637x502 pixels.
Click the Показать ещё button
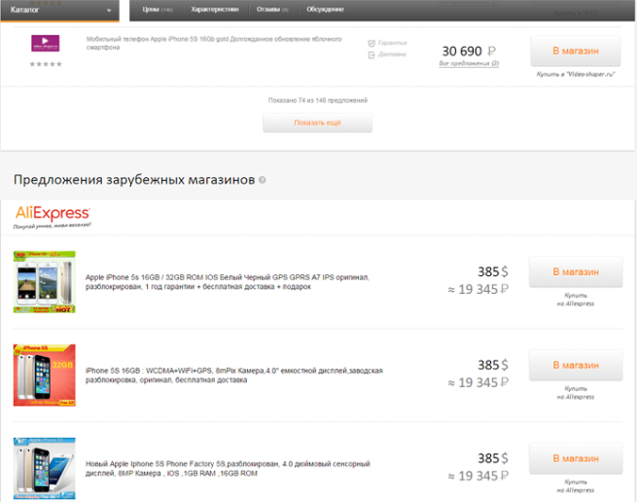point(317,123)
